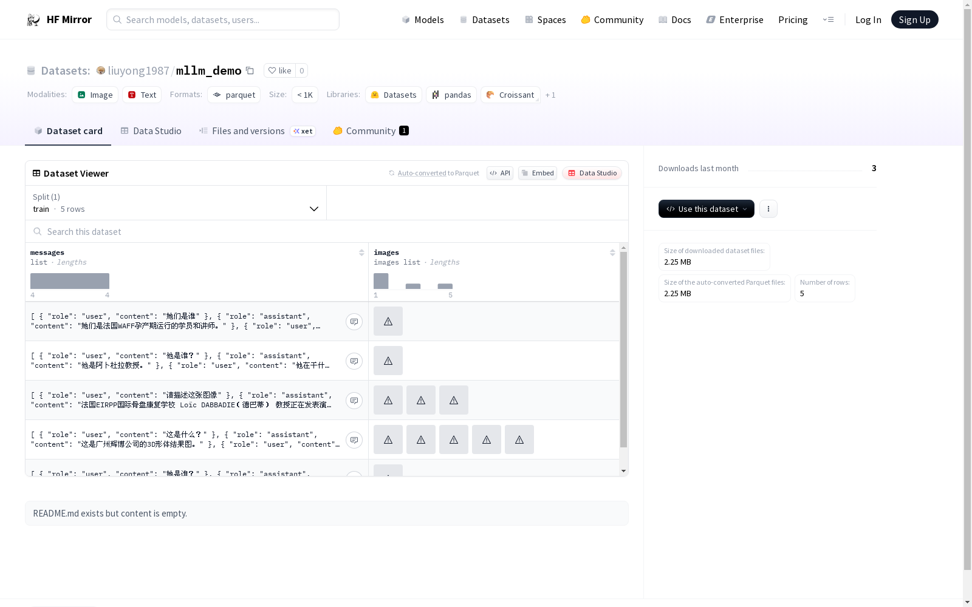Viewport: 972px width, 607px height.
Task: Click the Log In link
Action: click(868, 19)
